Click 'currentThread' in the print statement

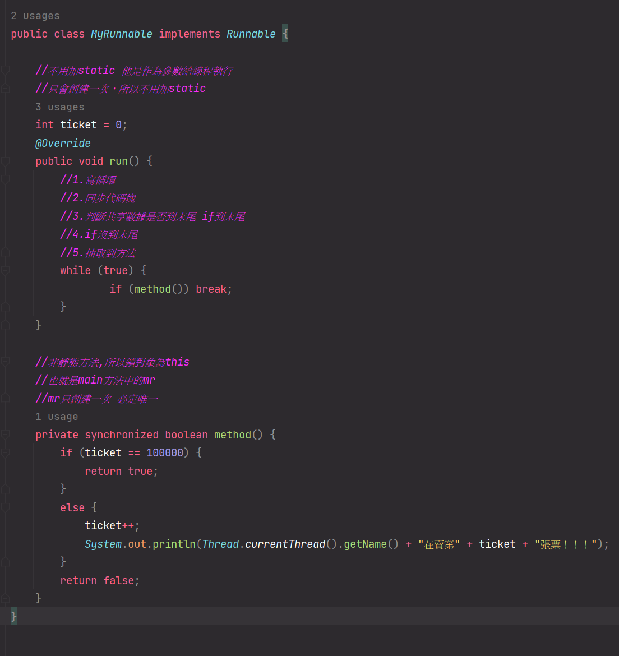tap(285, 544)
